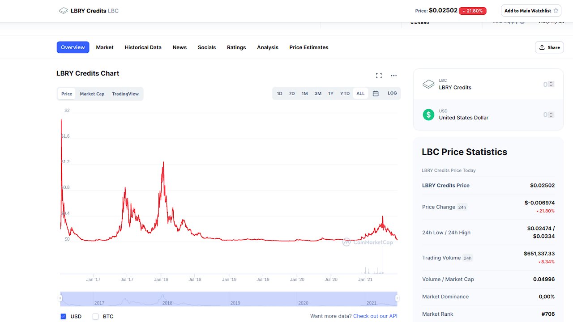Set chart range to 1Y

[331, 93]
